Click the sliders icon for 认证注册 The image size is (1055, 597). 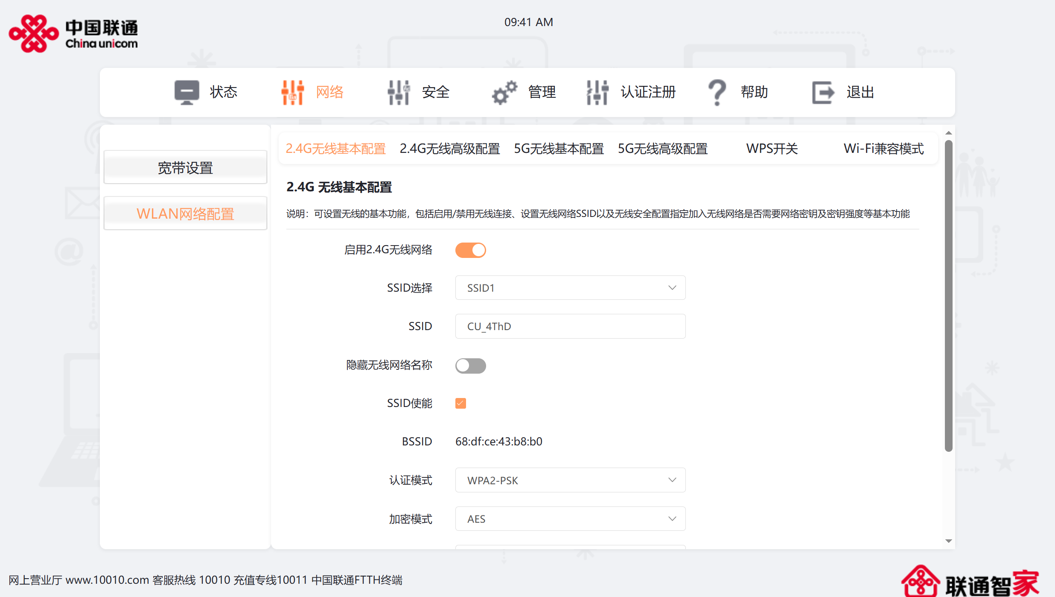tap(597, 92)
